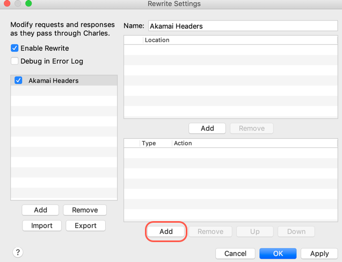Enable Debug in Error Log

[x=15, y=61]
